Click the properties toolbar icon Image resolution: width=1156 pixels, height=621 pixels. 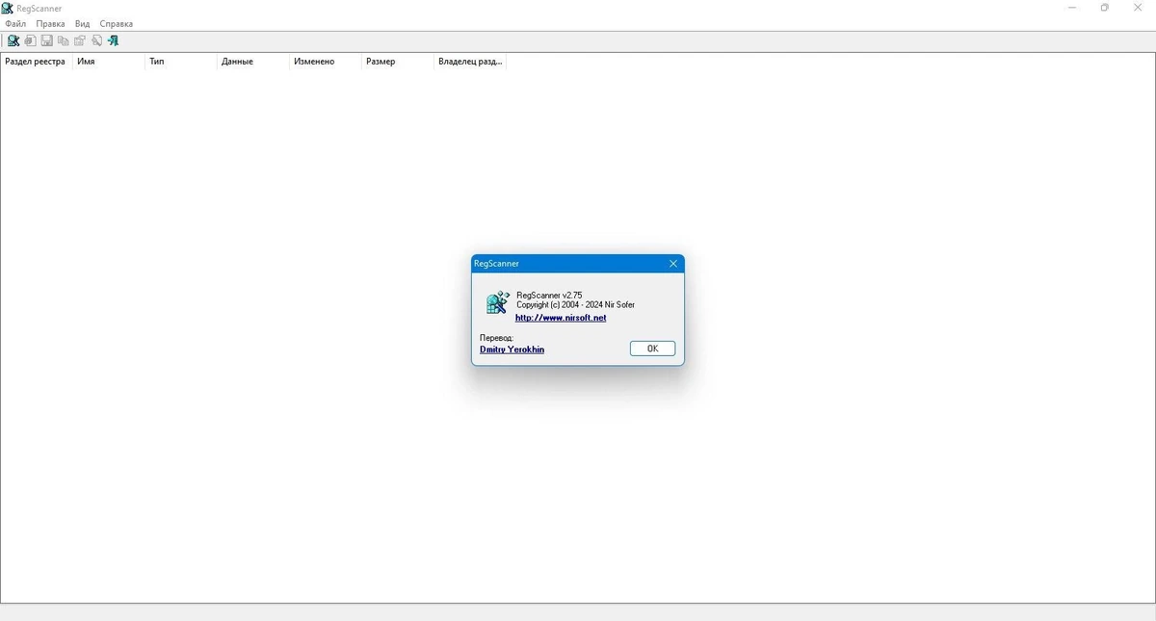[x=80, y=40]
